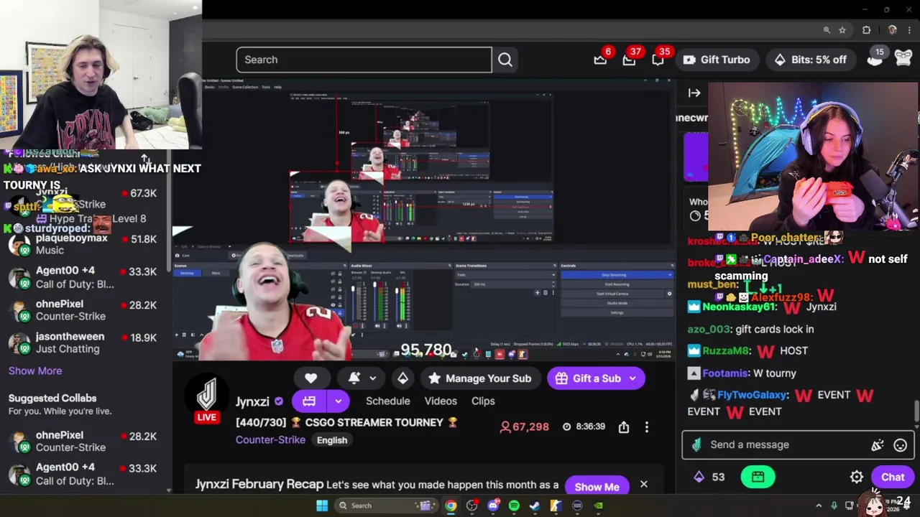Open Jynxzi channel avatar with LIVE badge
Image resolution: width=920 pixels, height=517 pixels.
point(207,397)
